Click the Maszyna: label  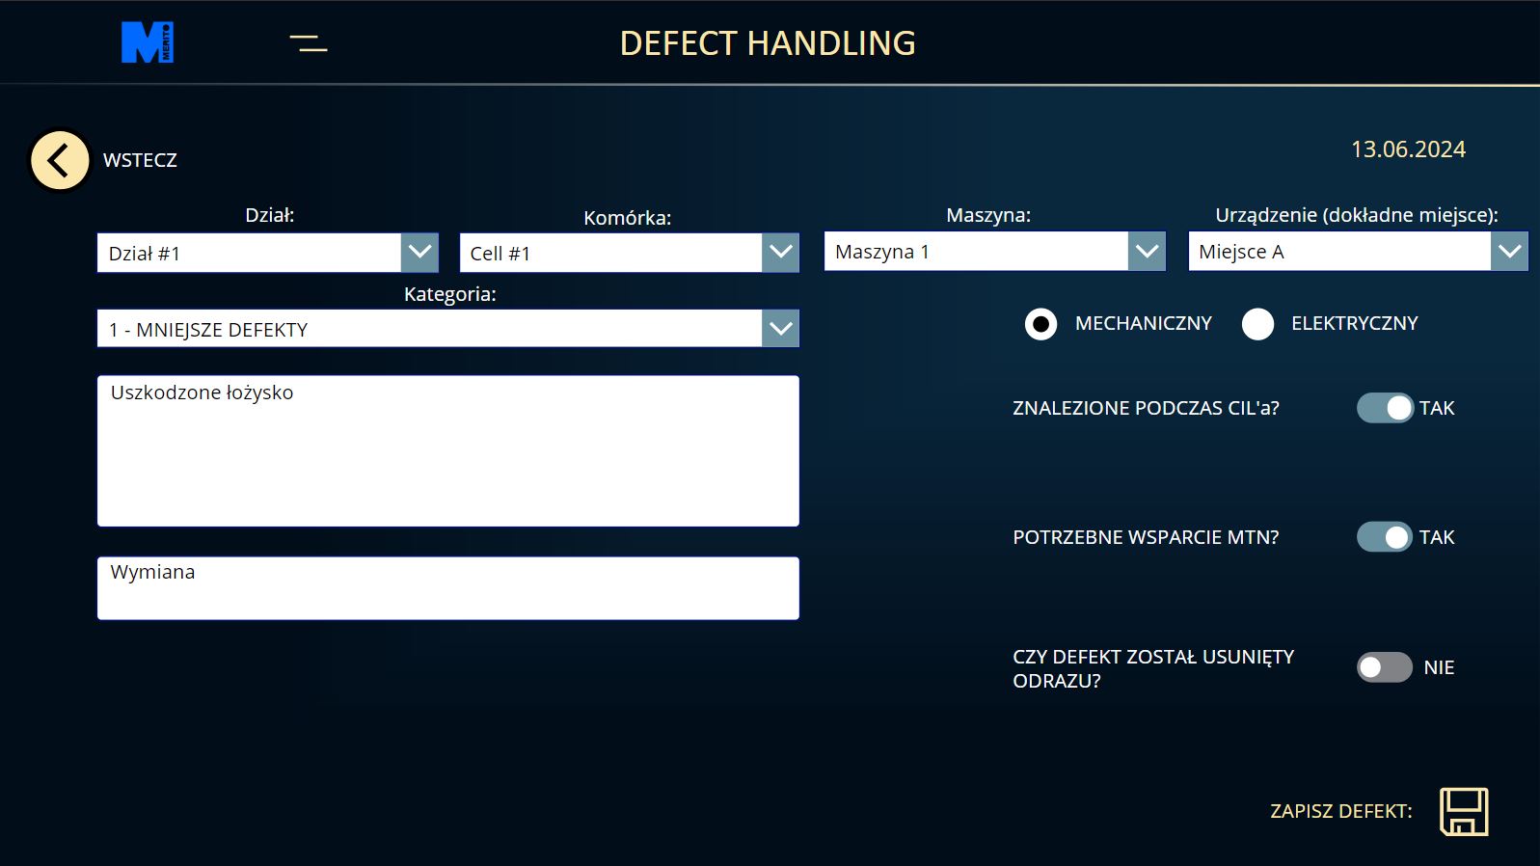click(988, 215)
